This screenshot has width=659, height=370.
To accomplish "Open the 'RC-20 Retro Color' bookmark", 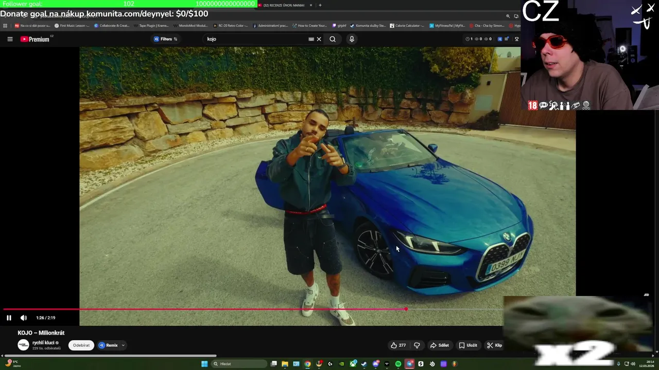I will [231, 25].
